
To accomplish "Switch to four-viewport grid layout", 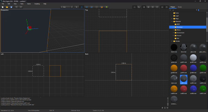I will [144, 7].
